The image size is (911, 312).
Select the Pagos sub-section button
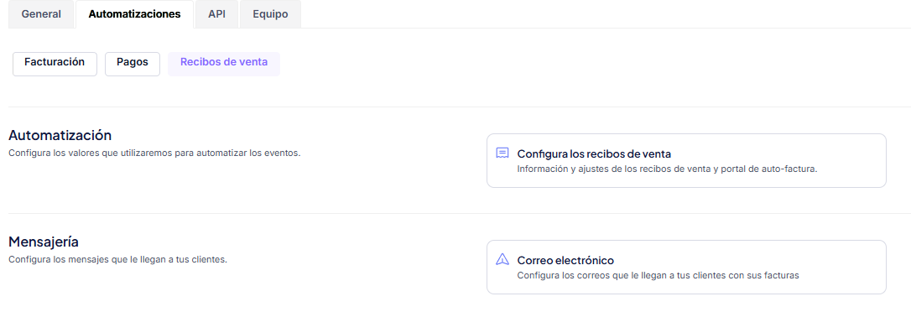tap(133, 64)
